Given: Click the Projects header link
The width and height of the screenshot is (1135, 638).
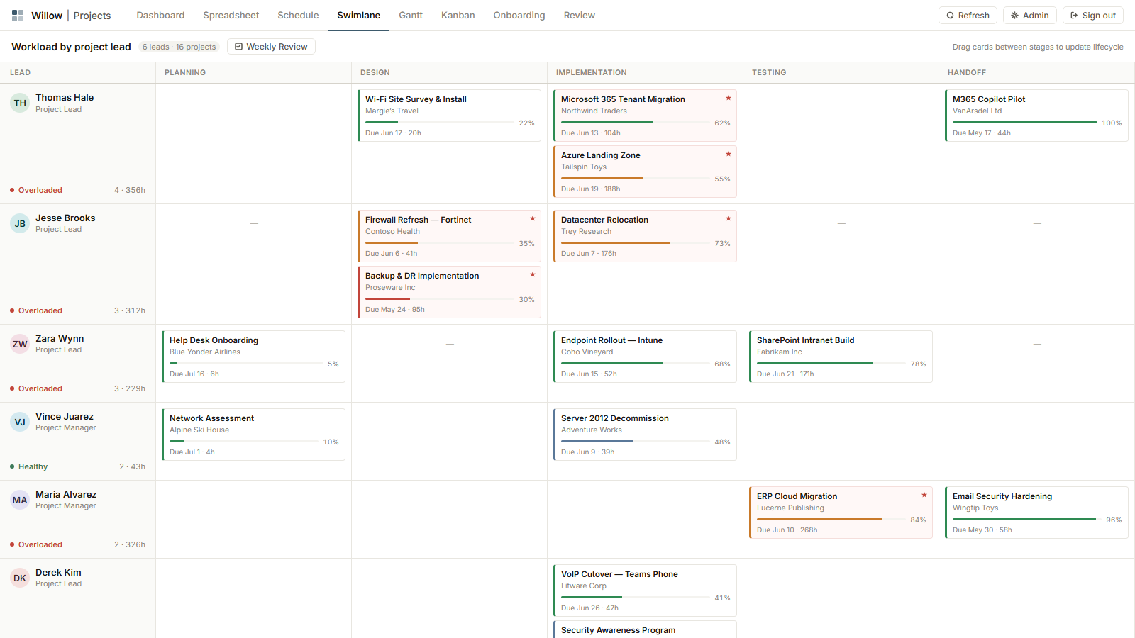Looking at the screenshot, I should [92, 16].
